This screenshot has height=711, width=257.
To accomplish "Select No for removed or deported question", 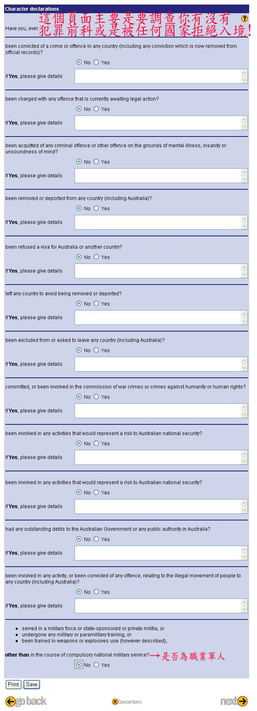I will [79, 208].
